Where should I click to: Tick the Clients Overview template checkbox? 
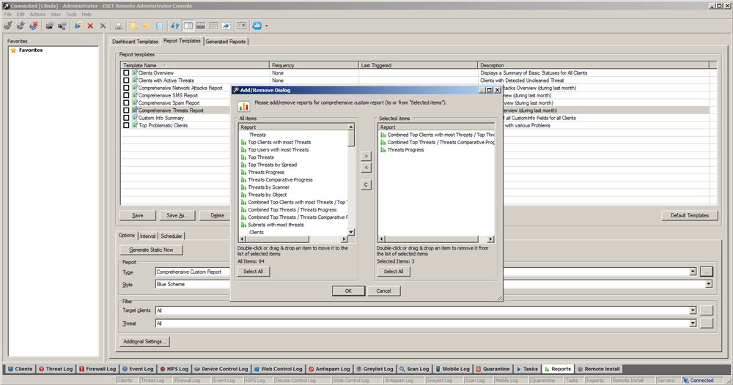126,72
